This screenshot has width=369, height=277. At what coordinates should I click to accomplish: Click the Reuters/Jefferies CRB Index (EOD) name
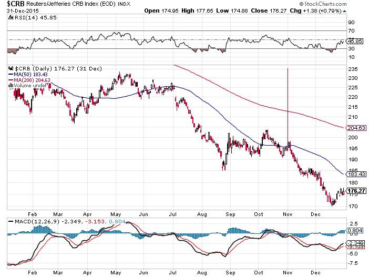pos(70,4)
